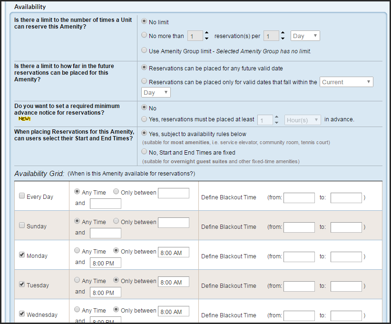391x324 pixels.
Task: Click the Availability section title
Action: click(x=30, y=7)
